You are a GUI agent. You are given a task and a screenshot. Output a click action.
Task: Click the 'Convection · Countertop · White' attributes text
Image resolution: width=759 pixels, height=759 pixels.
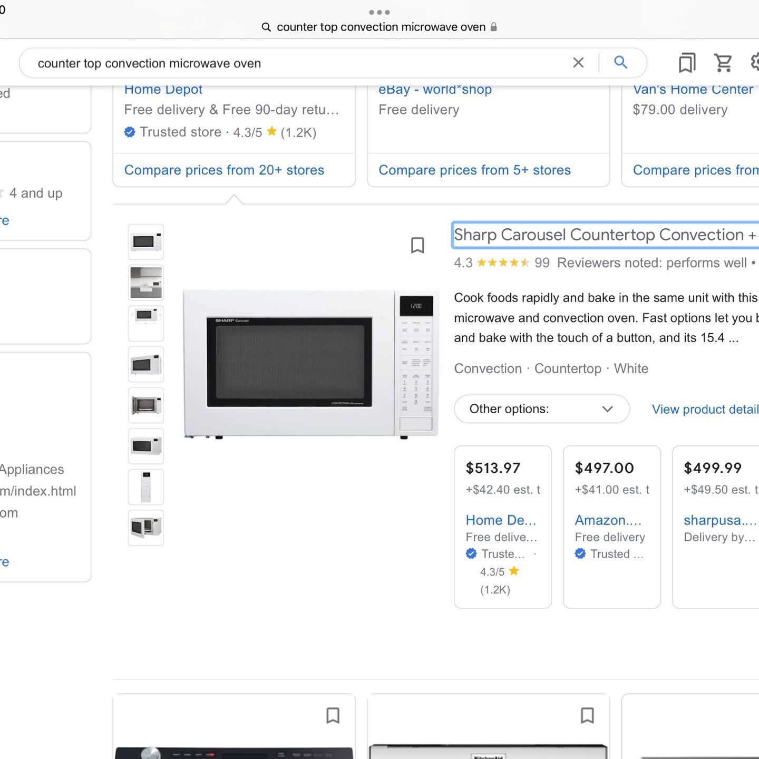coord(551,368)
